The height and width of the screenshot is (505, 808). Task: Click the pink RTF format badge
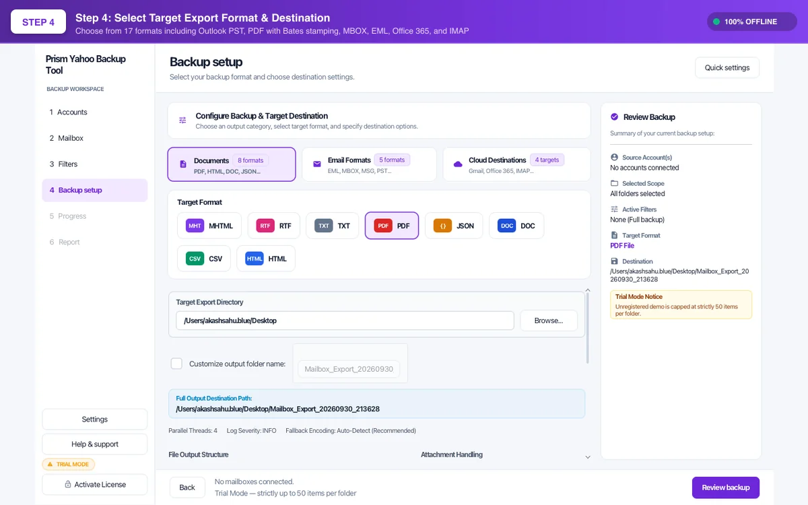265,226
